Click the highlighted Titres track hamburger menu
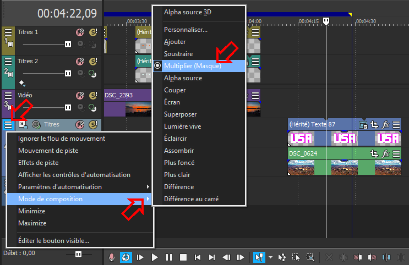The image size is (409, 265). pyautogui.click(x=8, y=125)
